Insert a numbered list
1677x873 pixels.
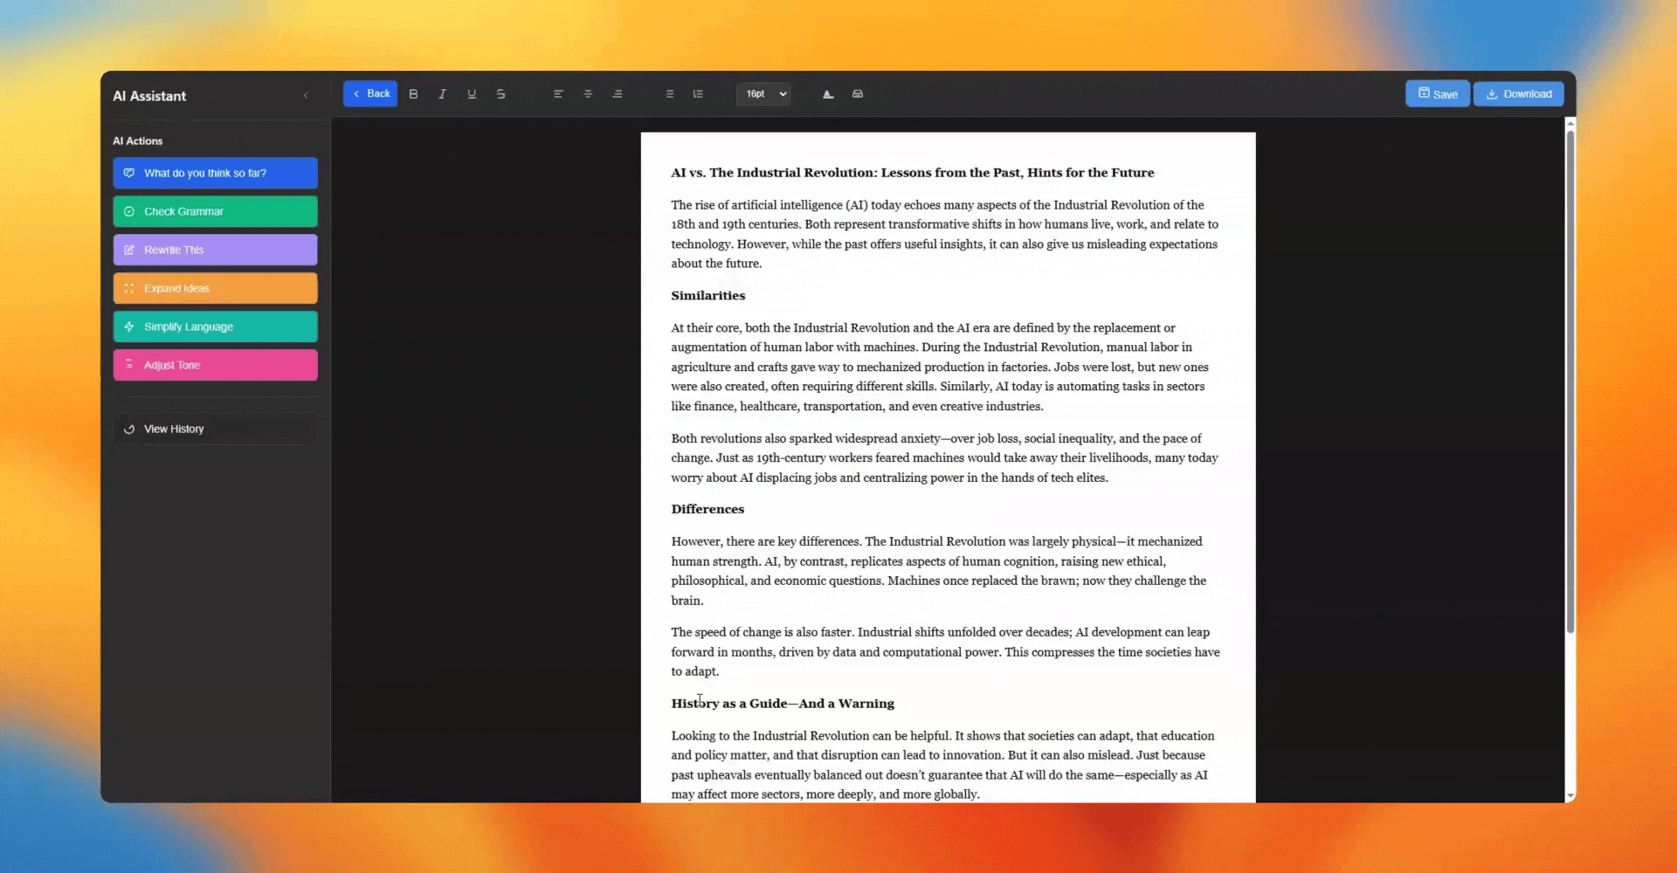click(698, 94)
